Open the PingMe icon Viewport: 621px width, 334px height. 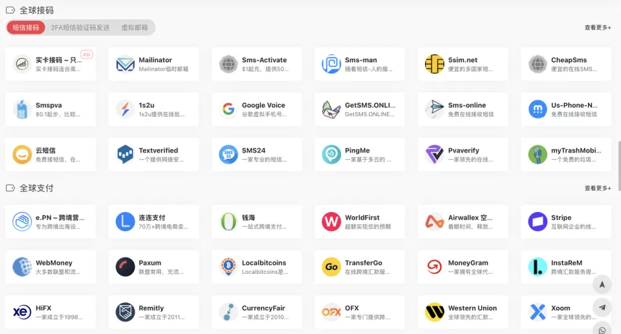coord(331,154)
